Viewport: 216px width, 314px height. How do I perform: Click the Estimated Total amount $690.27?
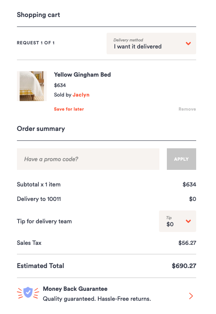click(184, 266)
